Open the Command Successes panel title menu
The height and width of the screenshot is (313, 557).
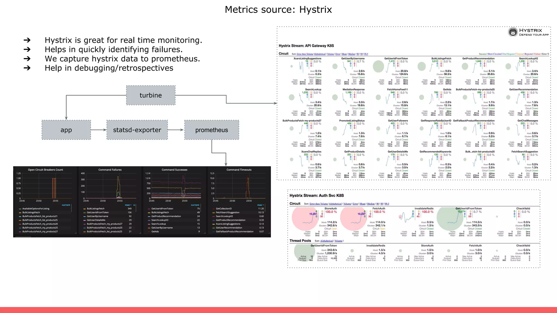(x=174, y=170)
